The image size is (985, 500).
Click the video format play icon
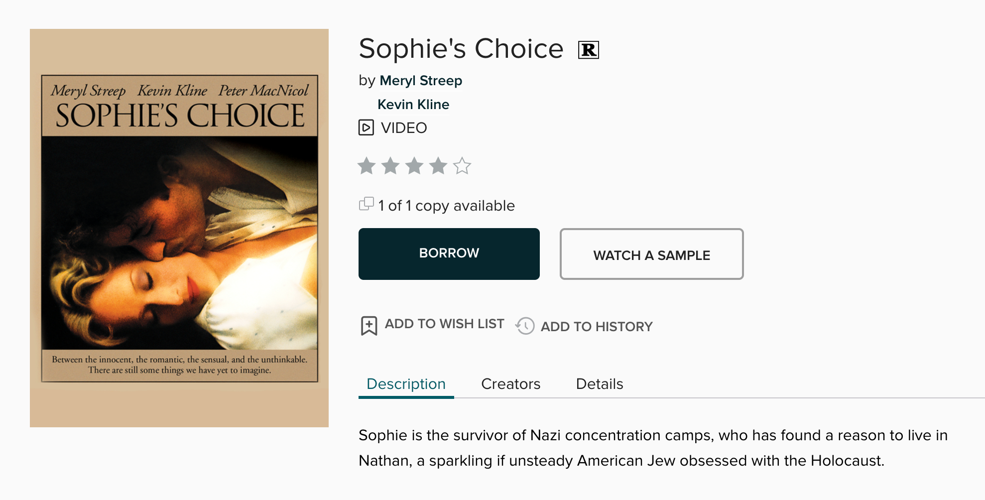(x=366, y=127)
